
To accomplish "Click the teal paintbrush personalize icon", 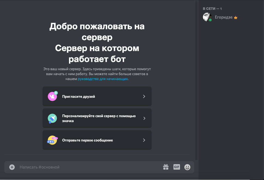I will click(52, 118).
